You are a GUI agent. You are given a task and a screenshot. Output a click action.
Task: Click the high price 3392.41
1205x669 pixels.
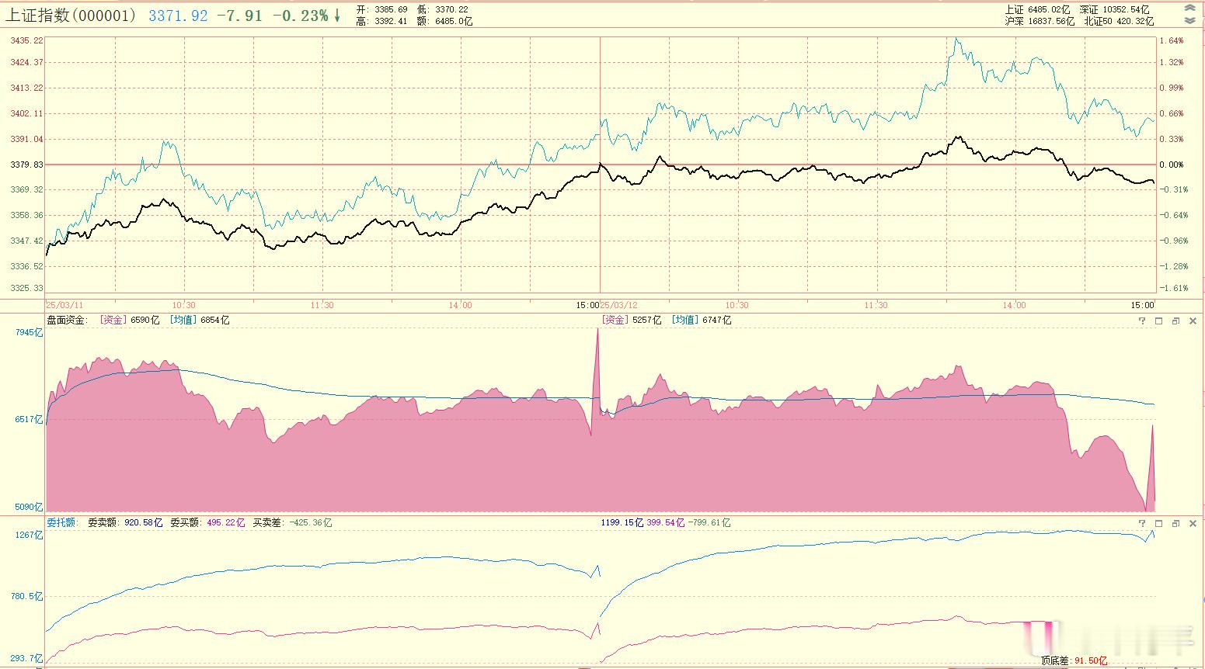click(392, 21)
